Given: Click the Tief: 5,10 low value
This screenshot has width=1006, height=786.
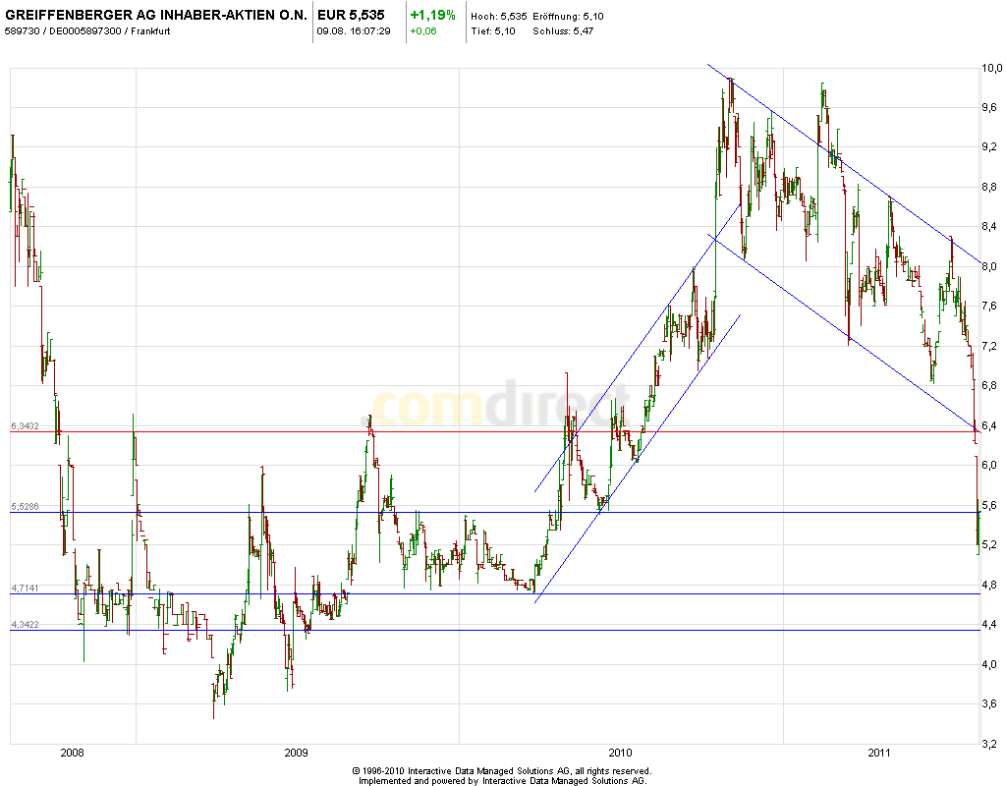Looking at the screenshot, I should (x=492, y=31).
